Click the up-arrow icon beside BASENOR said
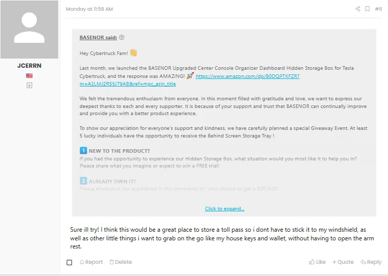388x276 pixels. [122, 37]
